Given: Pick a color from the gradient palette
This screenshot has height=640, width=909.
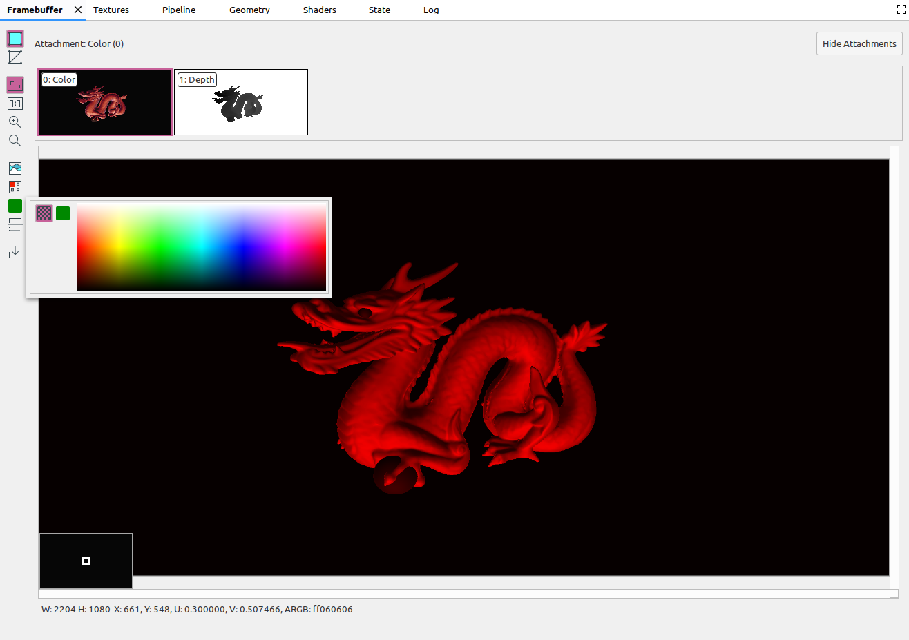Looking at the screenshot, I should (x=201, y=247).
